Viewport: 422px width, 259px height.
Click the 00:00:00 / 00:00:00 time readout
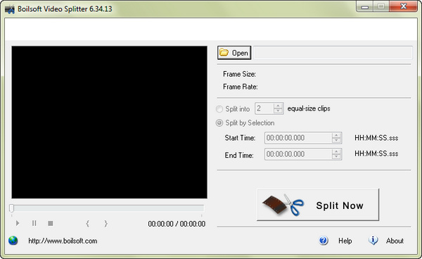(x=177, y=224)
